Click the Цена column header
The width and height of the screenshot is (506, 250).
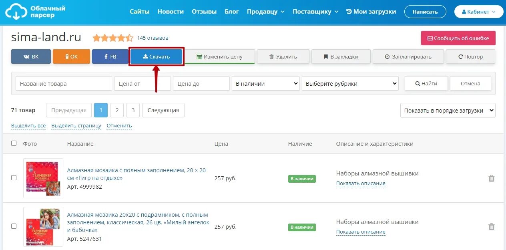221,144
